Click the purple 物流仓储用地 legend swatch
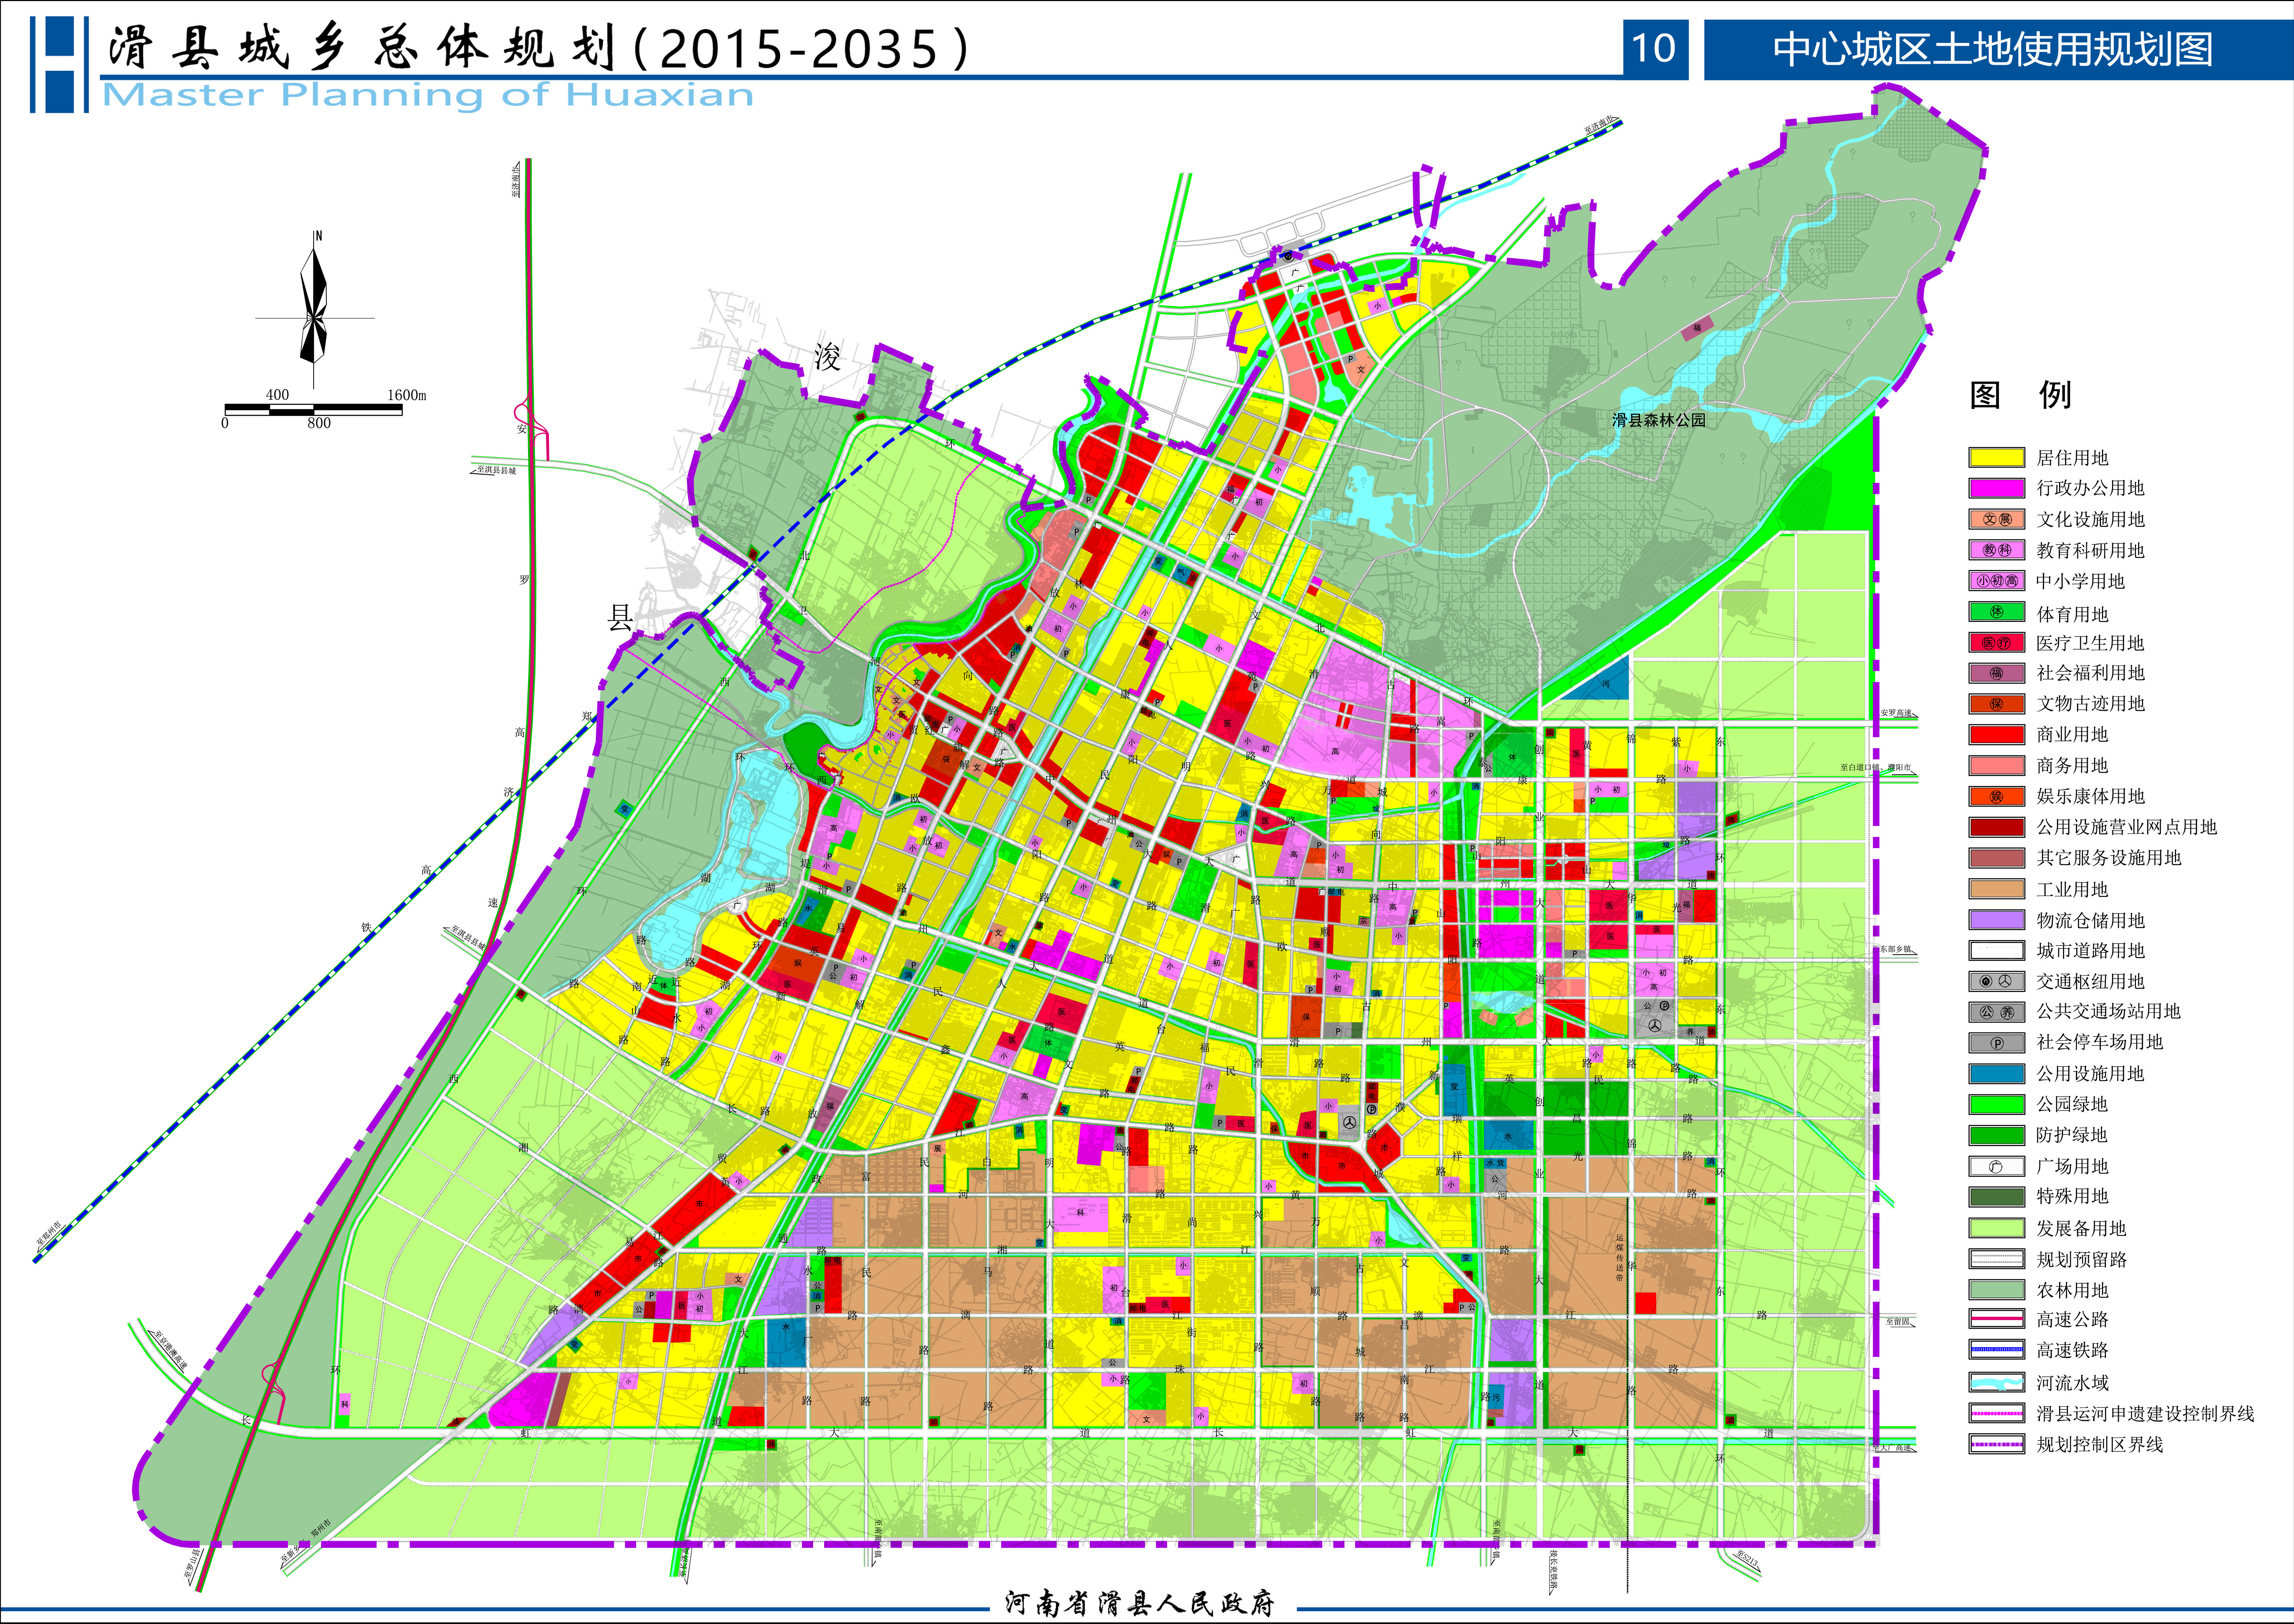The width and height of the screenshot is (2294, 1624). [x=1996, y=920]
